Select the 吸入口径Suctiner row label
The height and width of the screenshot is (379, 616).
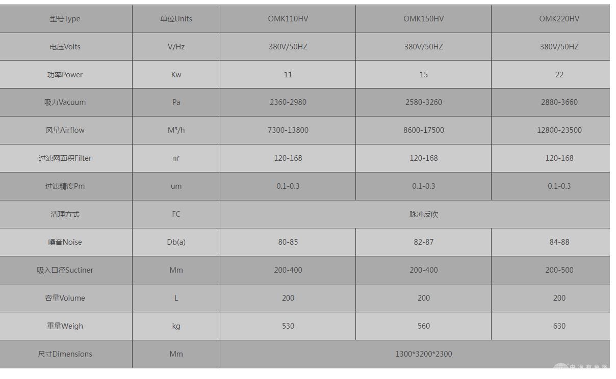[66, 270]
